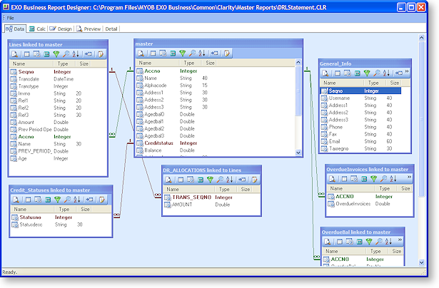Click the notes icon in master panel toolbar
This screenshot has width=439, height=288.
pyautogui.click(x=228, y=53)
